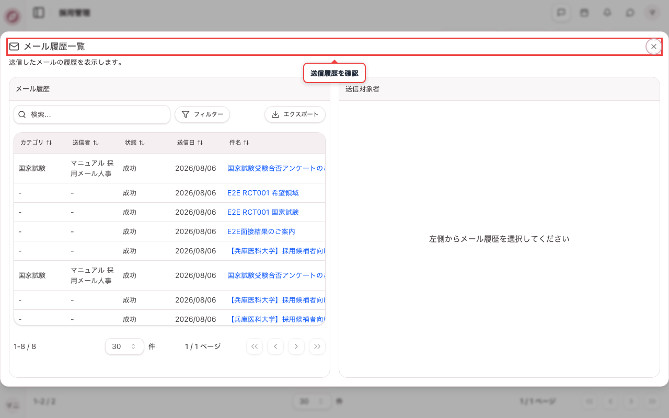Sort by 送信日 column
This screenshot has height=418, width=669.
pos(190,142)
